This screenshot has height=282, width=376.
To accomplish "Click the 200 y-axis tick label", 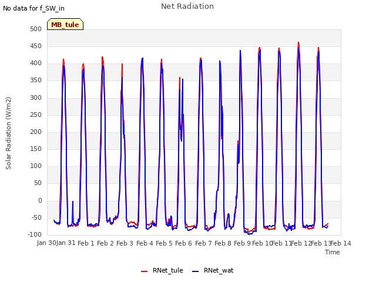I will pyautogui.click(x=36, y=132).
